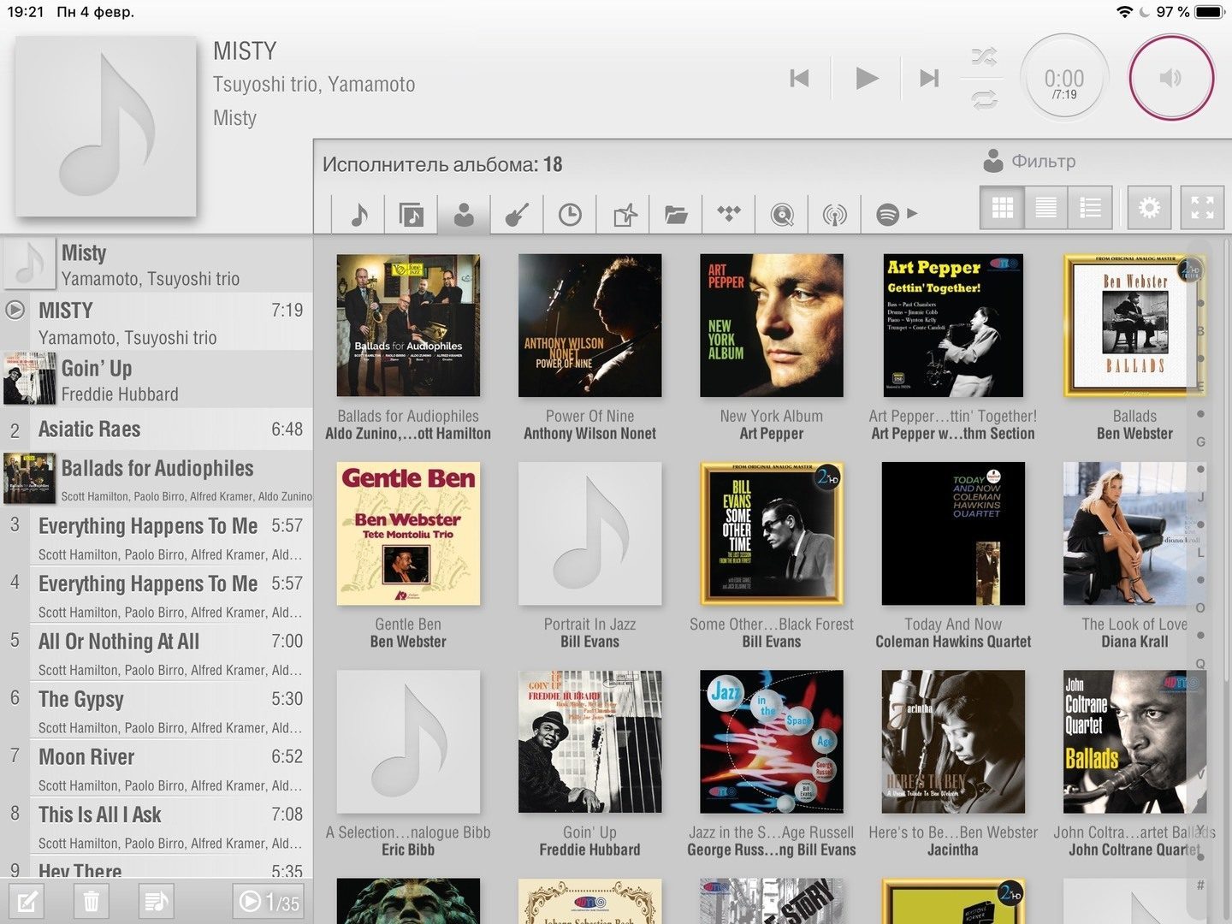
Task: Click the volume control dial
Action: point(1170,78)
